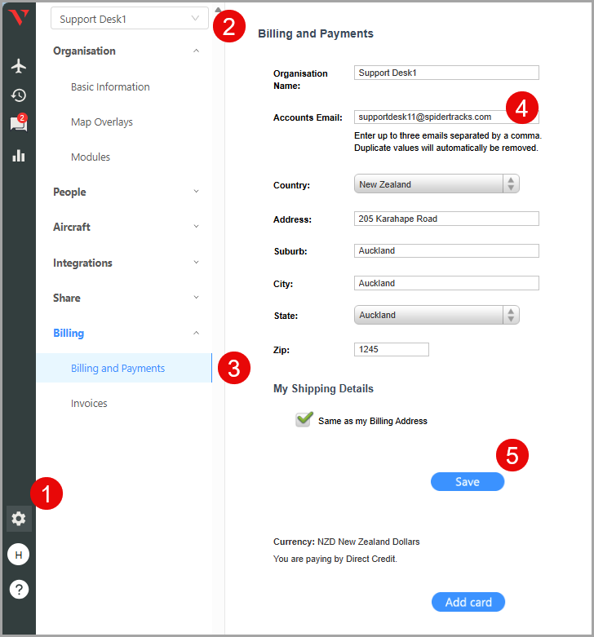Viewport: 594px width, 637px height.
Task: Open the bar chart insights icon
Action: tap(19, 155)
